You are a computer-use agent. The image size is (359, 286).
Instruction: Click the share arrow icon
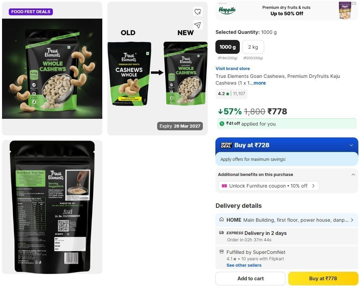[x=197, y=25]
